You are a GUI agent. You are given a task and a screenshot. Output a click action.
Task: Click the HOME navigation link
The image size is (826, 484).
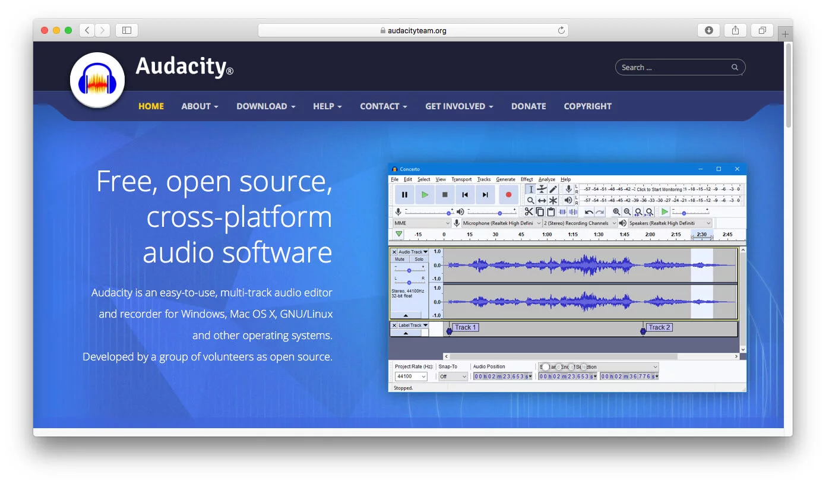(x=151, y=106)
